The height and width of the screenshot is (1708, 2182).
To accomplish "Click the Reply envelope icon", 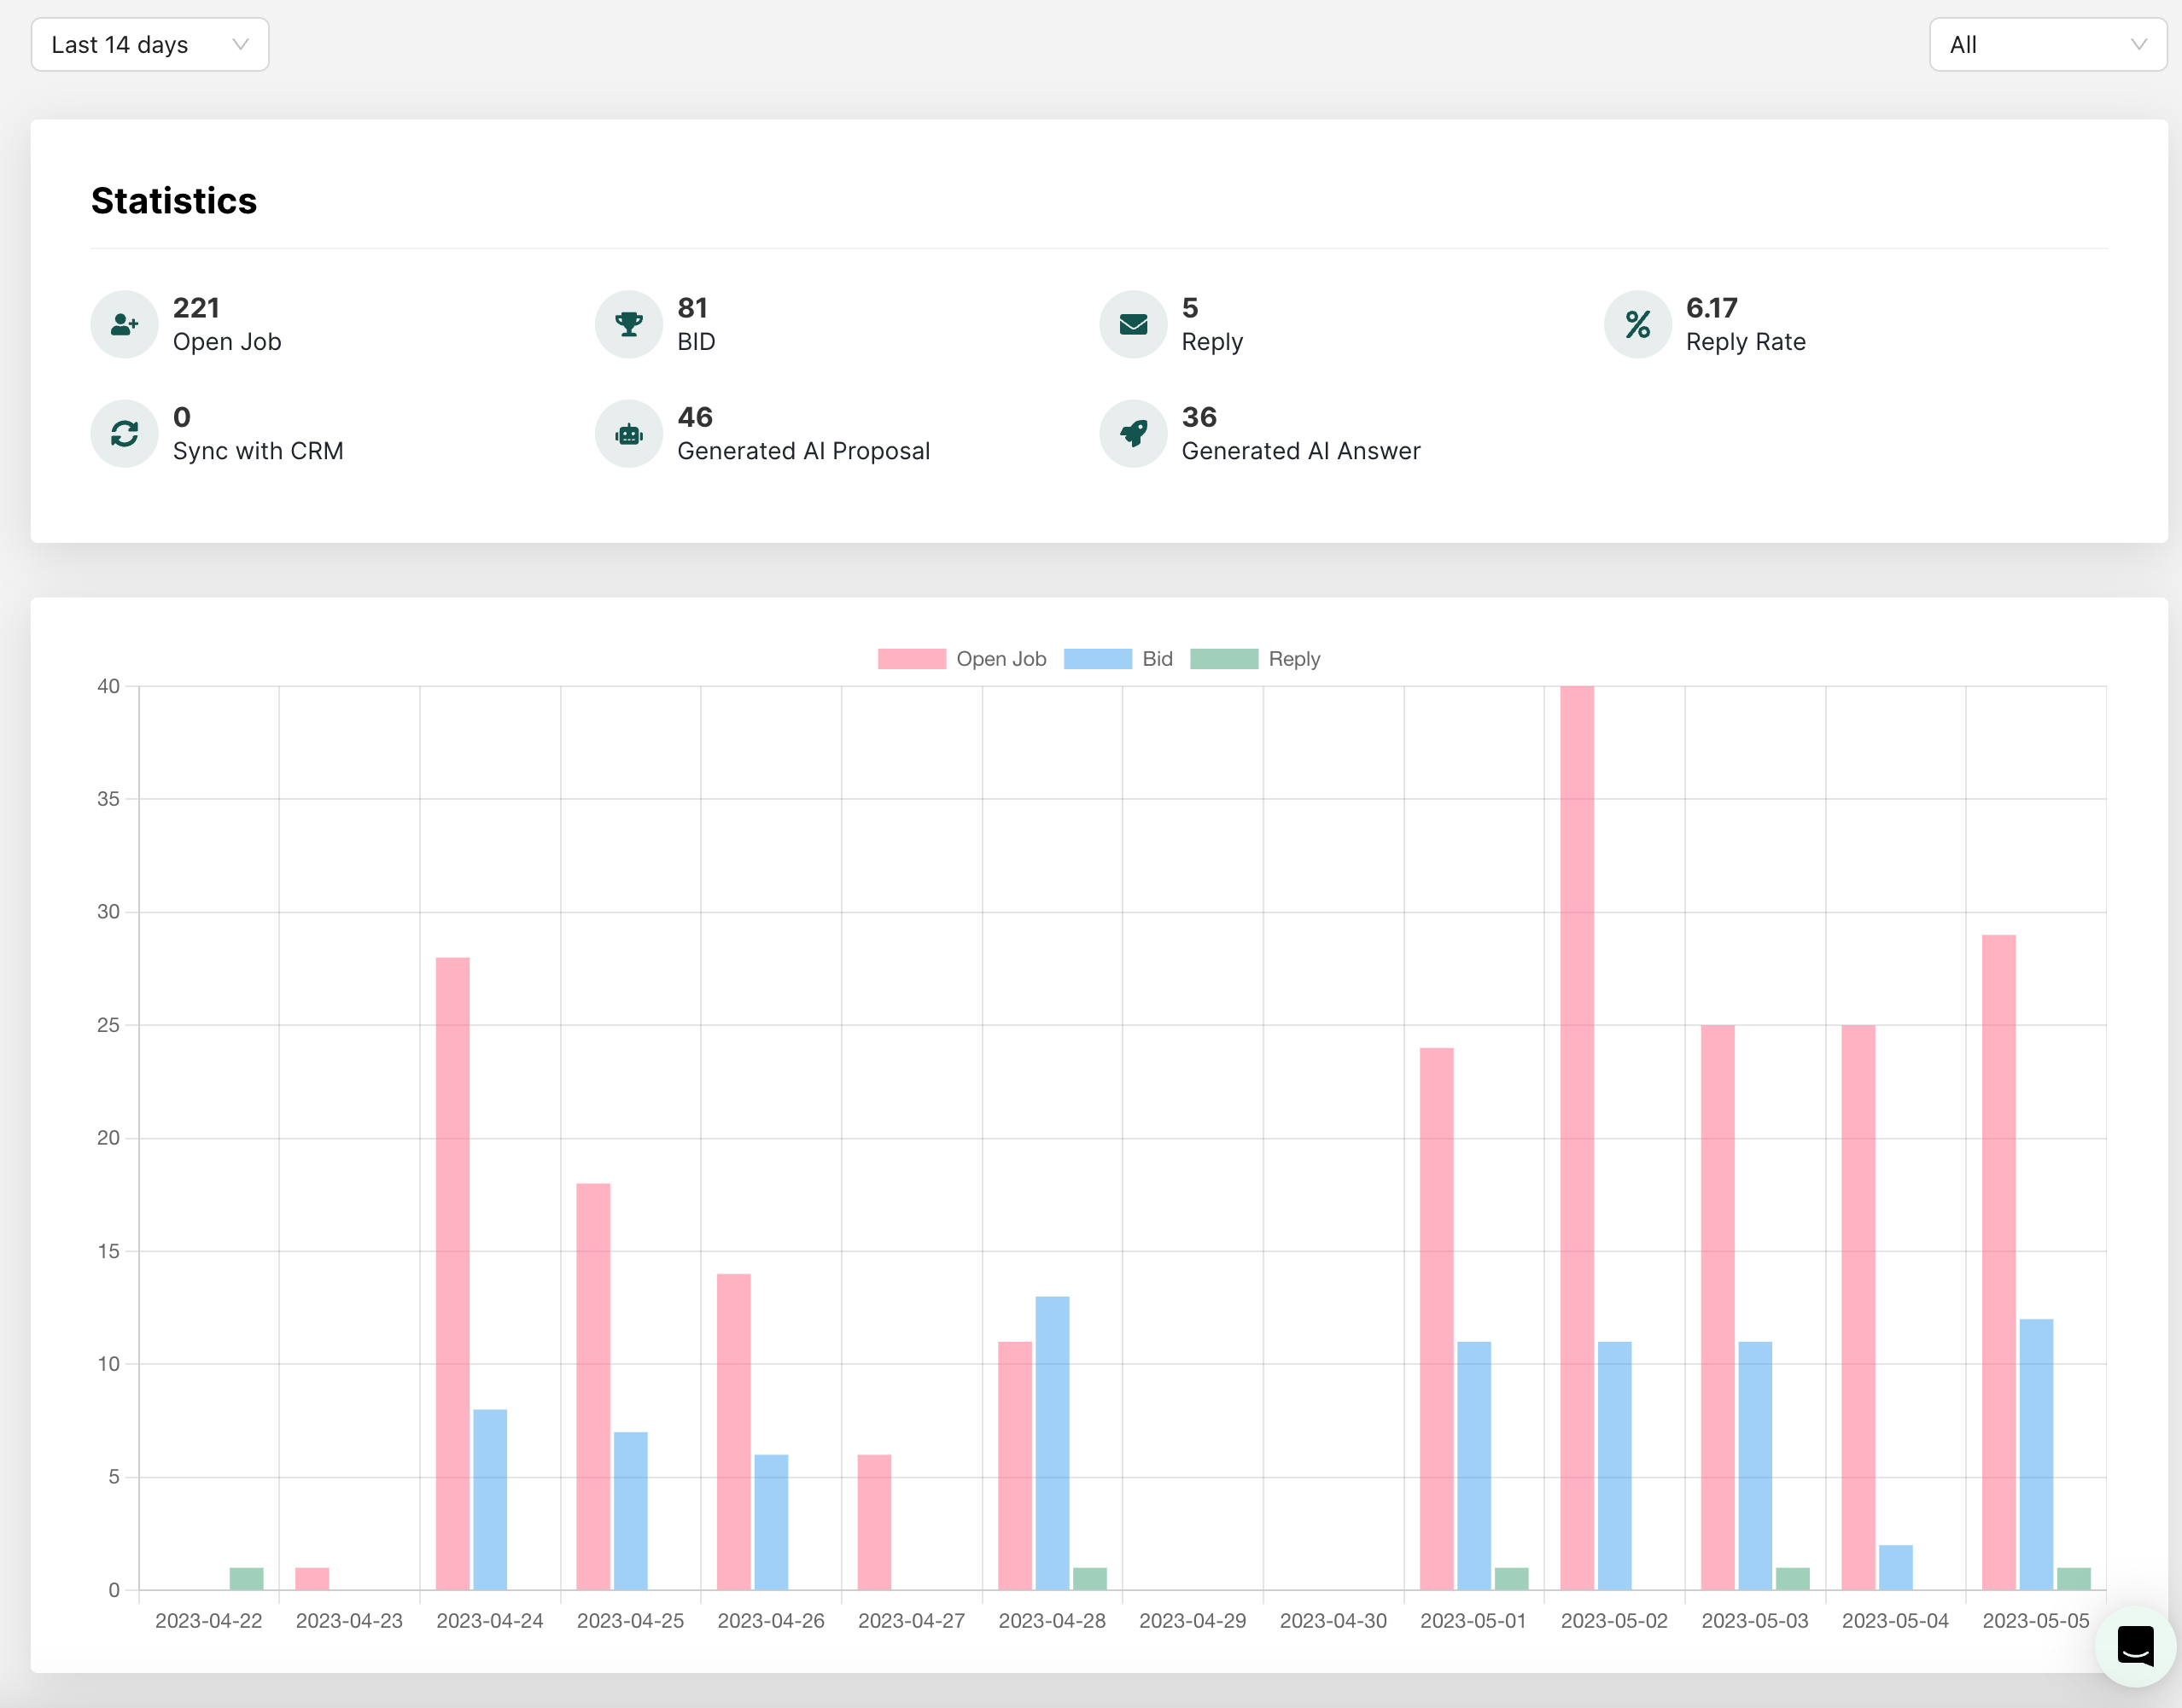I will [x=1133, y=324].
